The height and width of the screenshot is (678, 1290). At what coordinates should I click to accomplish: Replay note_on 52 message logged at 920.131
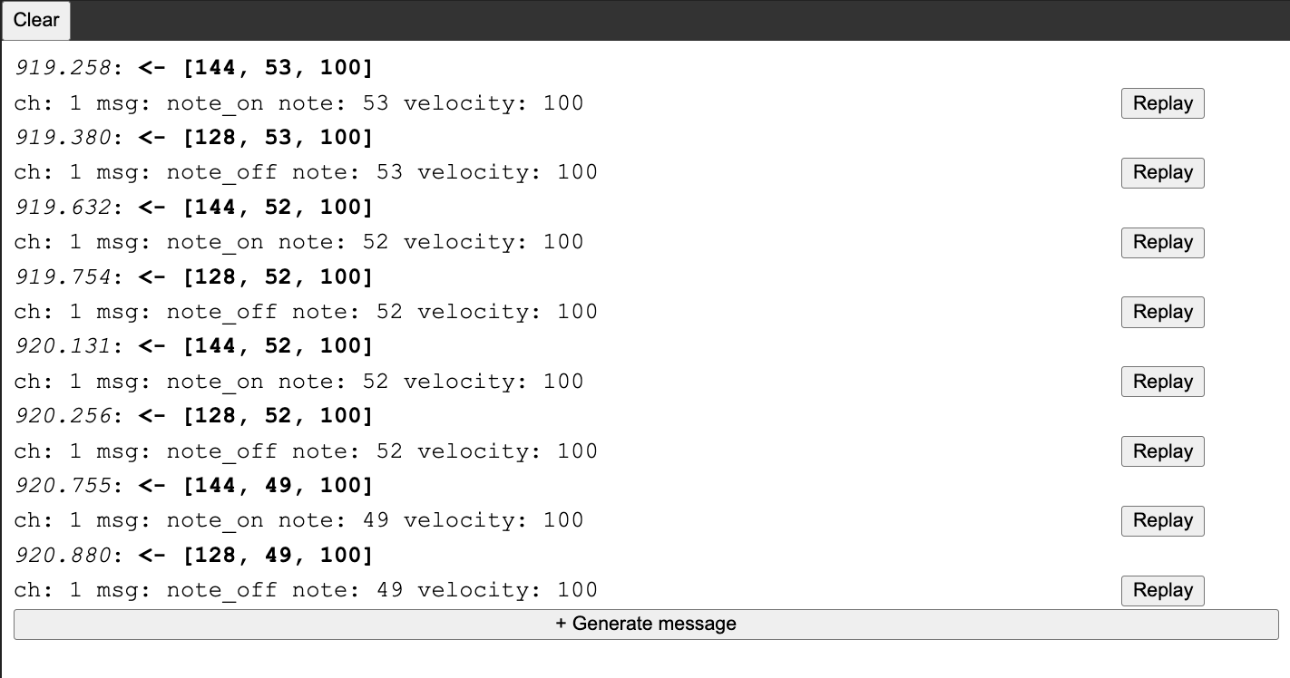(x=1162, y=382)
